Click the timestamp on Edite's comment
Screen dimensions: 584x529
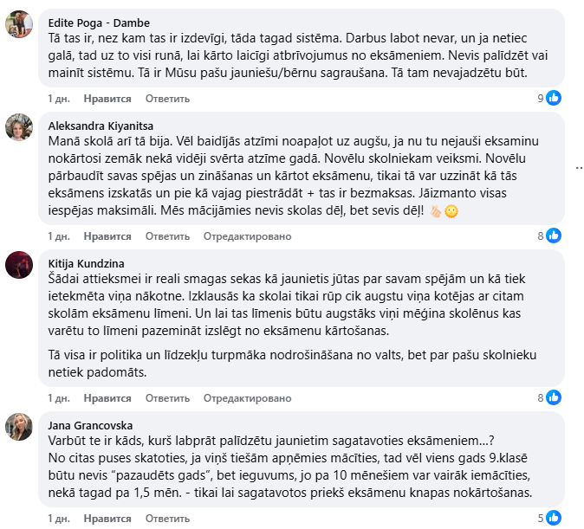(59, 99)
